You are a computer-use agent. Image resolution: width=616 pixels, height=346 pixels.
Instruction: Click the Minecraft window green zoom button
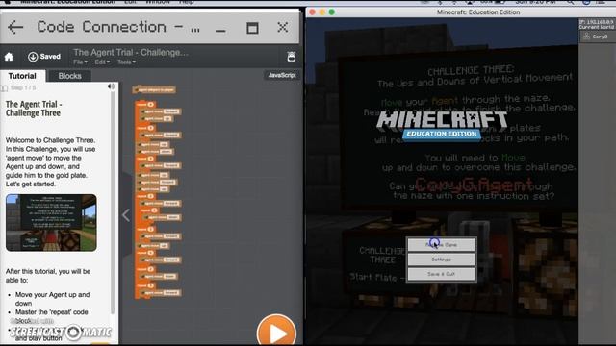(x=331, y=12)
